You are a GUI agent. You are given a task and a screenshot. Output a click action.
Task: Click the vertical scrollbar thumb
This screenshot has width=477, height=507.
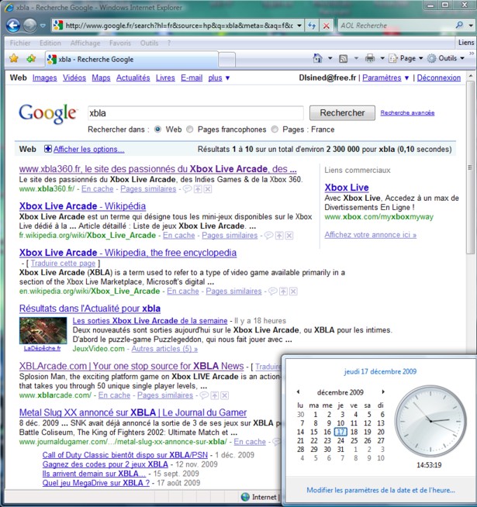click(x=470, y=167)
